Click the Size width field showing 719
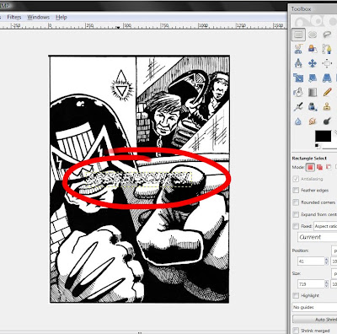Screen dimensions: 337x334 (311, 284)
